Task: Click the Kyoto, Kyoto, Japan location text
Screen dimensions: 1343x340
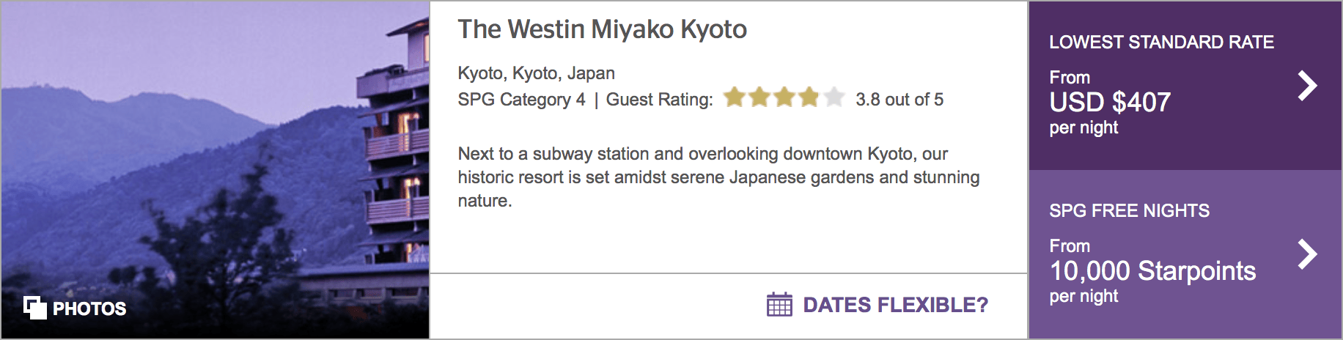Action: (x=536, y=73)
